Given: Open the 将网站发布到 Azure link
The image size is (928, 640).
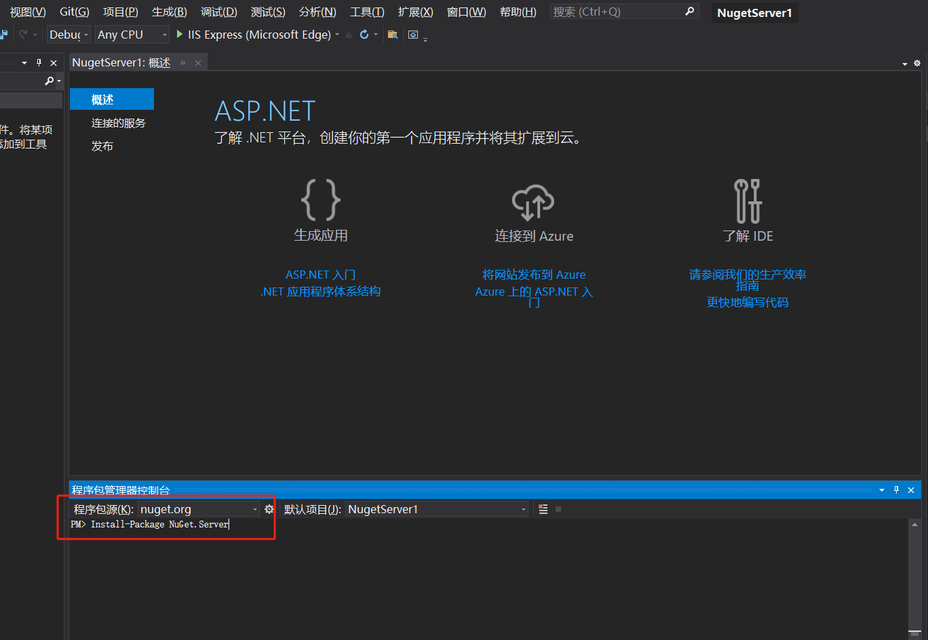Looking at the screenshot, I should point(534,275).
